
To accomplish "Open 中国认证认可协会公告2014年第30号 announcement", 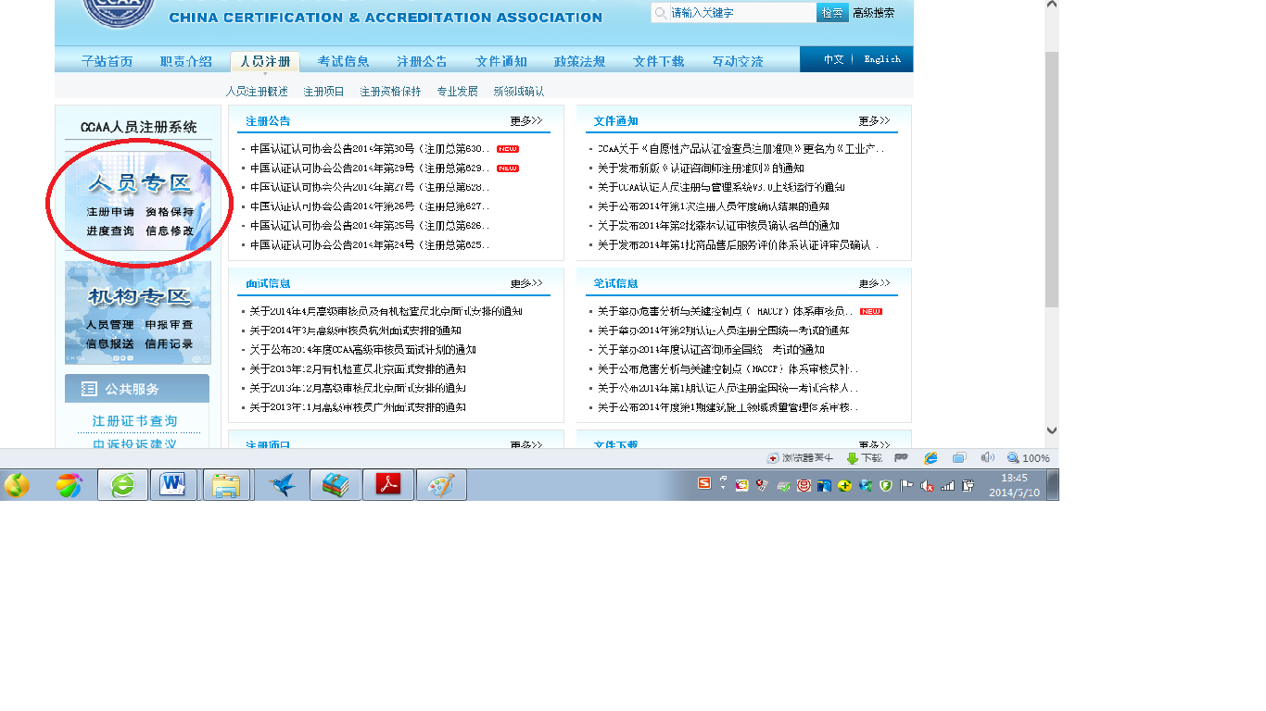I will click(x=370, y=149).
